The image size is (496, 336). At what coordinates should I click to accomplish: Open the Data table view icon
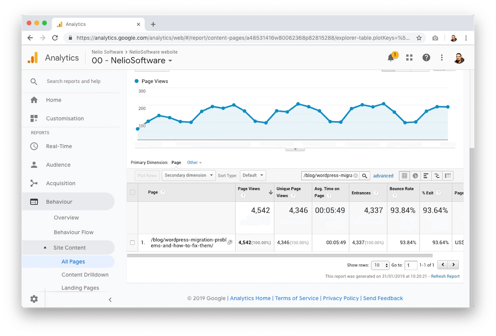point(404,176)
